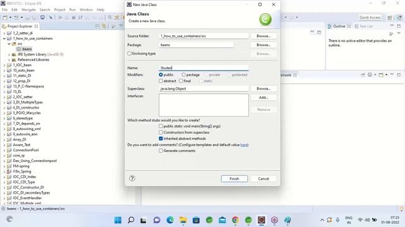This screenshot has height=227, width=405.
Task: Minimize the Outline view
Action: tap(392, 26)
